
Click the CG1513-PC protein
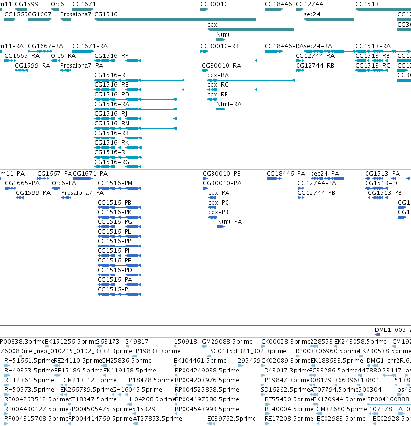click(x=376, y=188)
